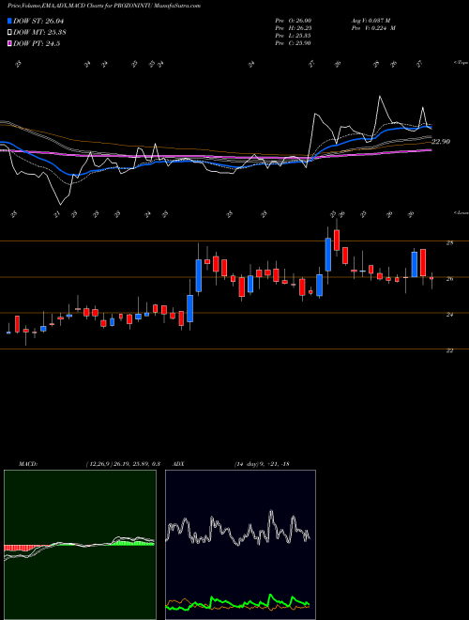Click the 26 price axis label
The height and width of the screenshot is (620, 469).
pyautogui.click(x=449, y=279)
